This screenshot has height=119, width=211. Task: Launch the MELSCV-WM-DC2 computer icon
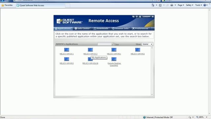[90, 50]
